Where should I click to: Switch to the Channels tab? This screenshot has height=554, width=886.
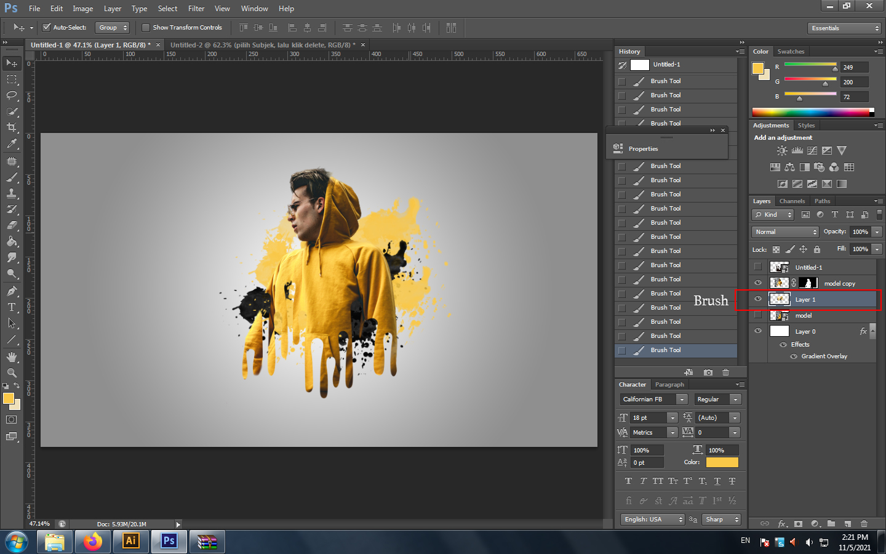(x=792, y=201)
